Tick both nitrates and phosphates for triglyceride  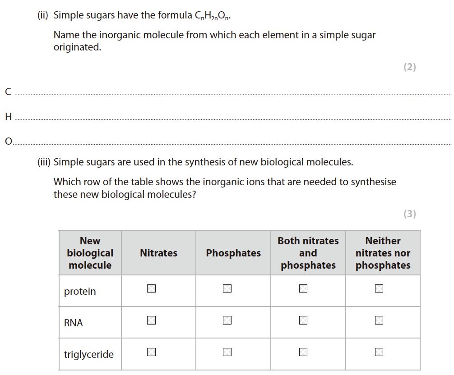pos(303,352)
